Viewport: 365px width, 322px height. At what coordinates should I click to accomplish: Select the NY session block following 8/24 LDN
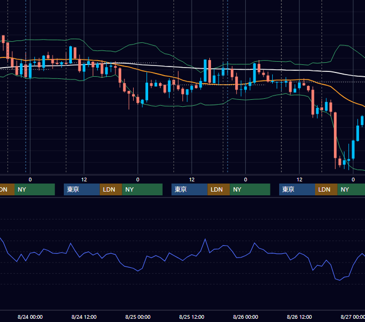(x=142, y=189)
